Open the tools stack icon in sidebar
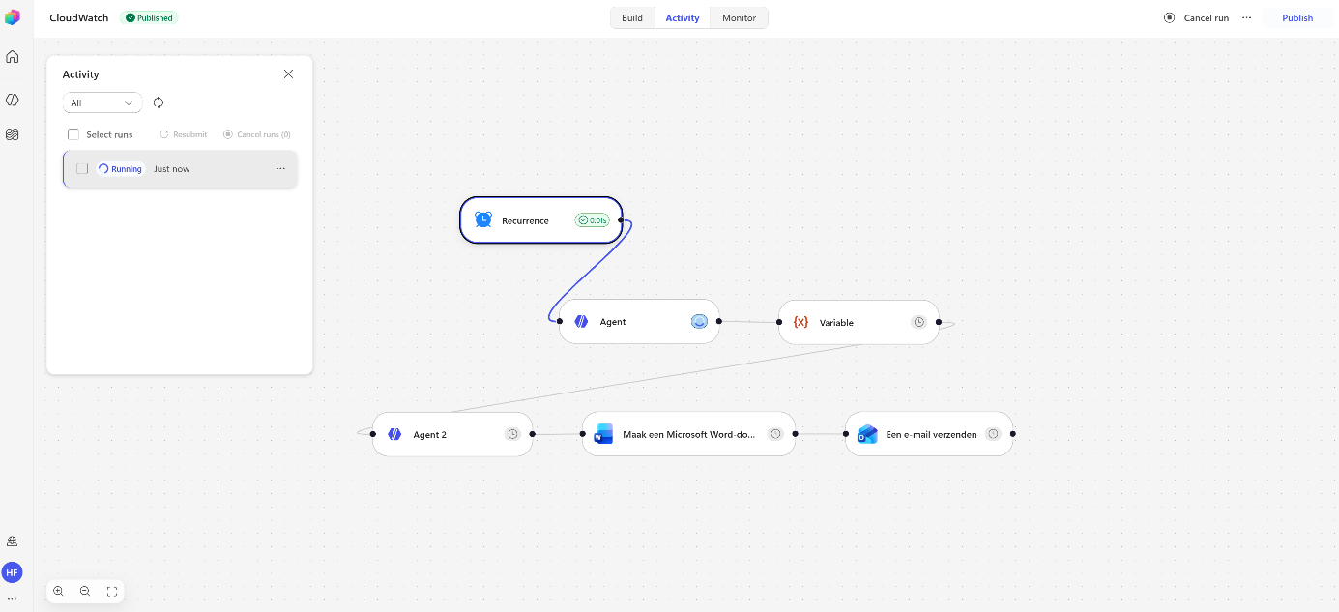The image size is (1339, 612). tap(13, 134)
